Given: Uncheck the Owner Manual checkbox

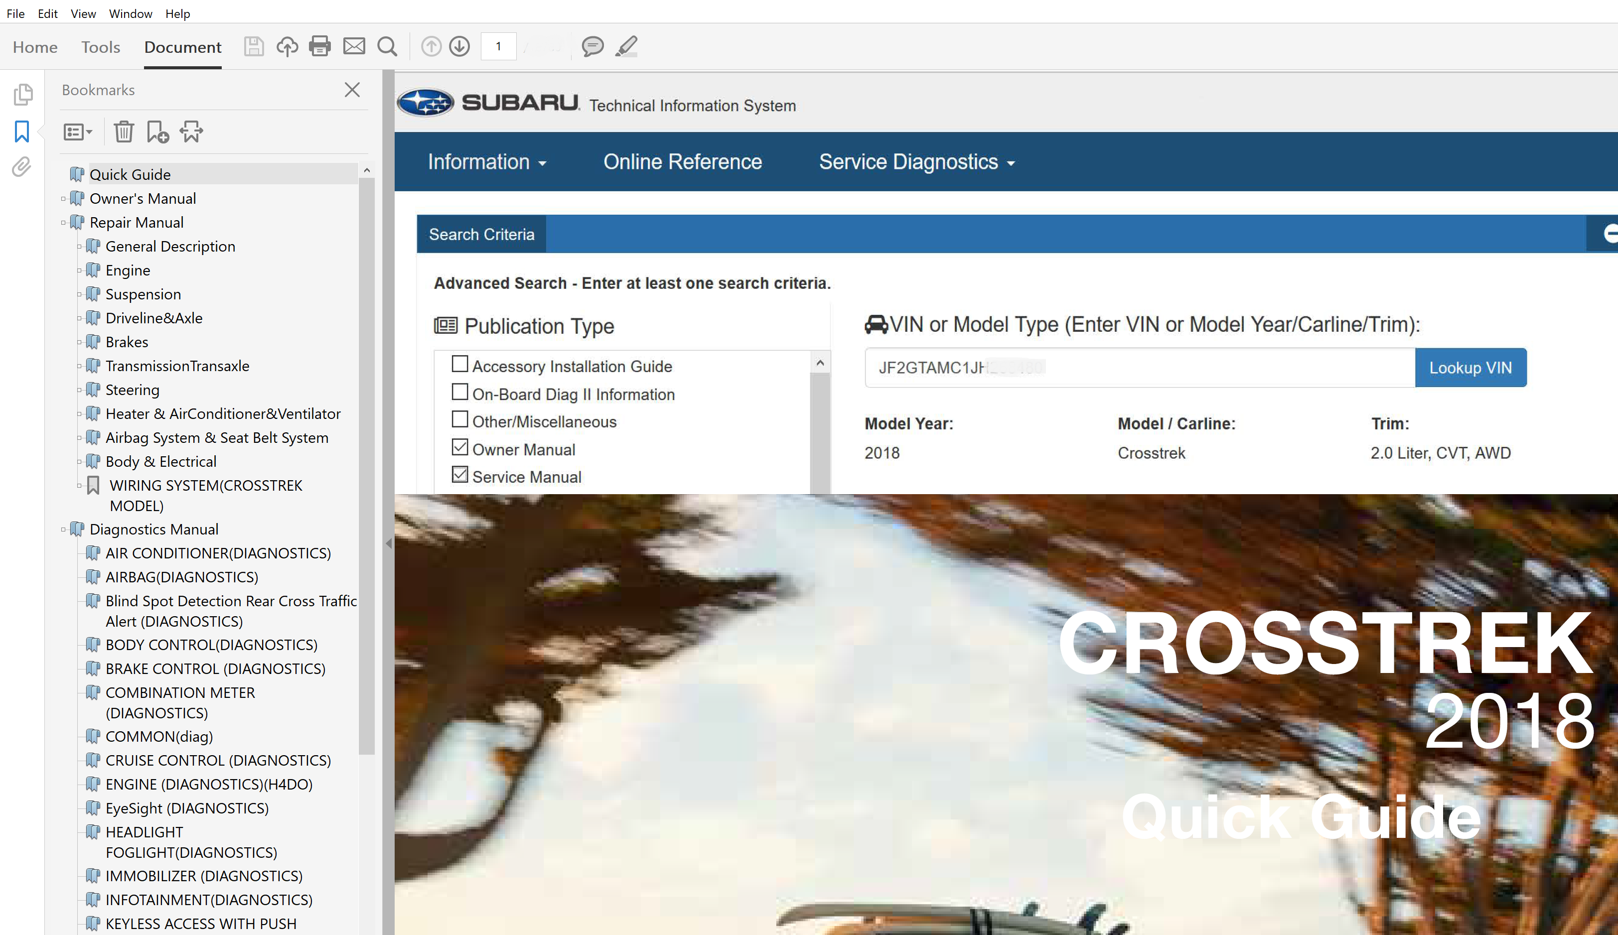Looking at the screenshot, I should [460, 447].
